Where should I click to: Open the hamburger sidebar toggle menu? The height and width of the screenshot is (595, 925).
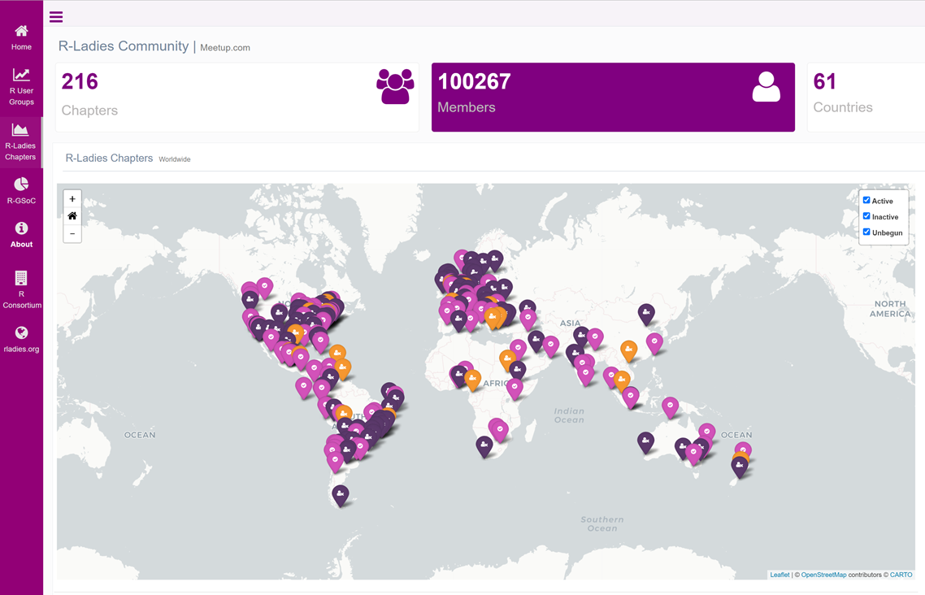pyautogui.click(x=56, y=17)
